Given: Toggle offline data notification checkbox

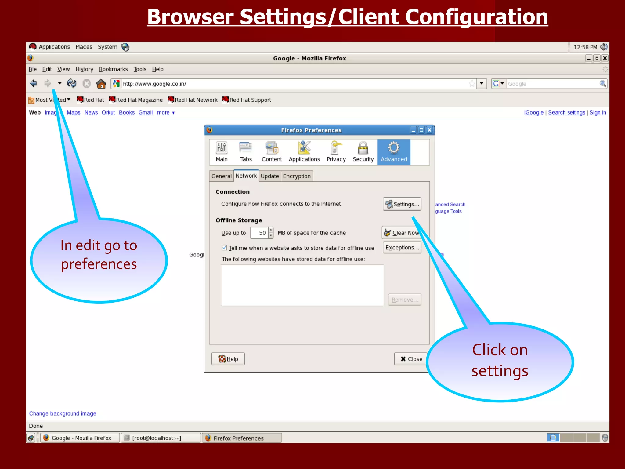Looking at the screenshot, I should click(x=224, y=248).
